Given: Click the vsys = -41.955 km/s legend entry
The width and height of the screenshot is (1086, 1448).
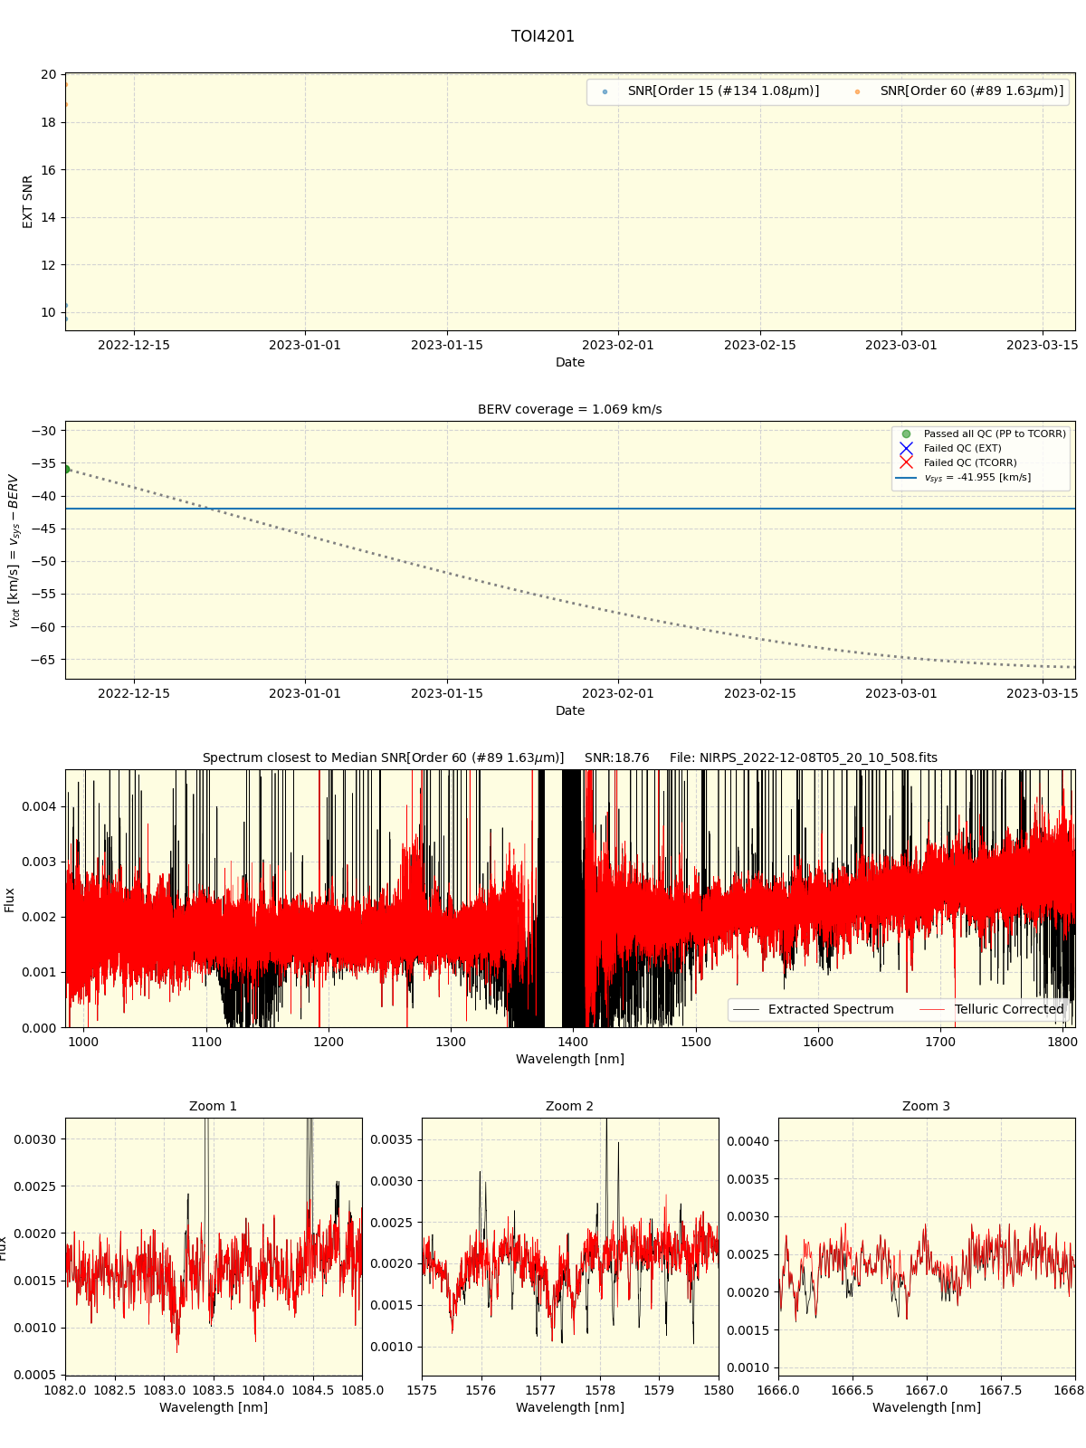Looking at the screenshot, I should (964, 478).
